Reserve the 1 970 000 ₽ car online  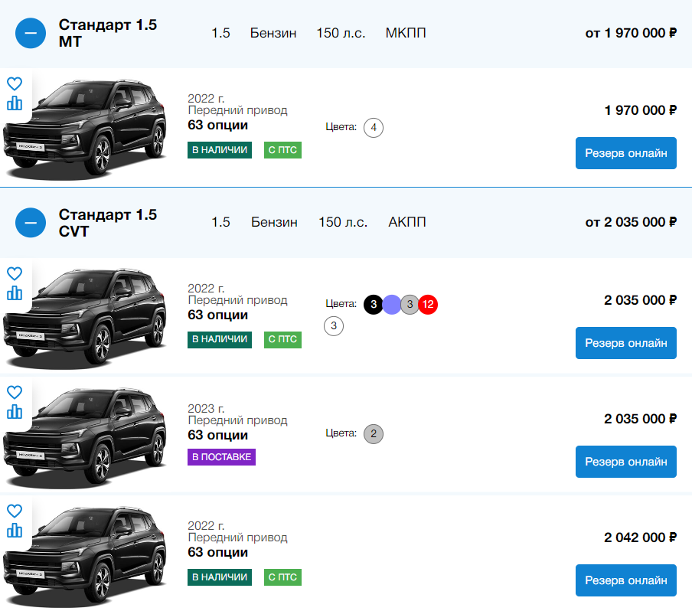coord(625,153)
